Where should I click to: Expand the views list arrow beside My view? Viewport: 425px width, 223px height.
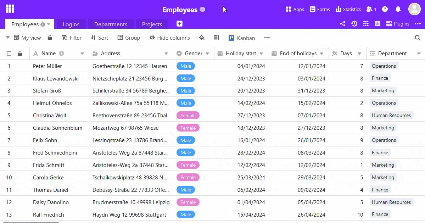point(8,38)
